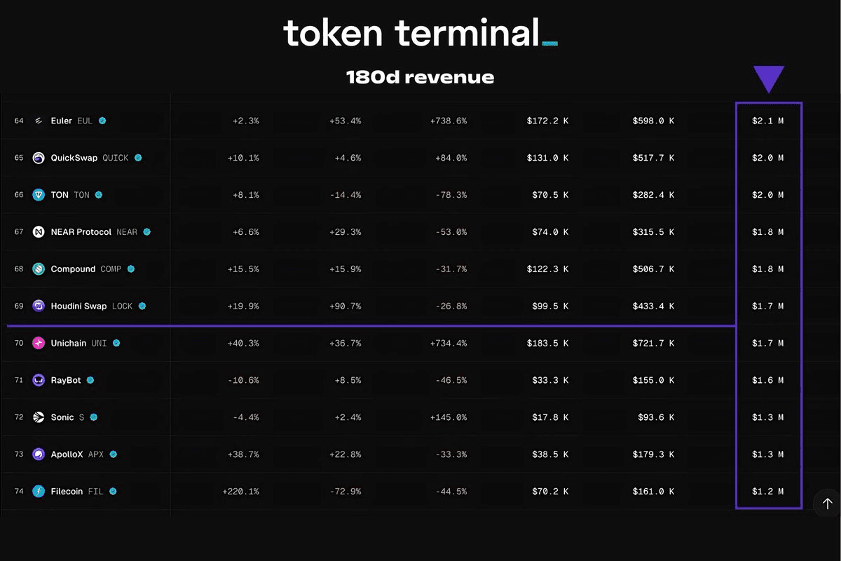841x561 pixels.
Task: Click the ApolloX logo icon
Action: coord(39,454)
